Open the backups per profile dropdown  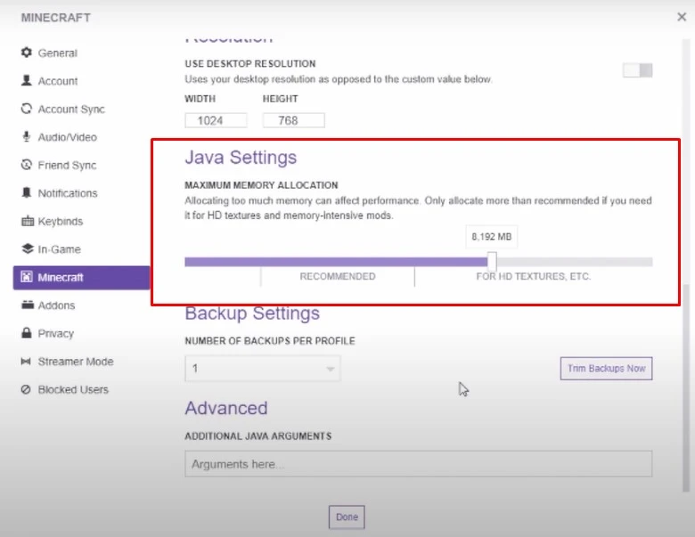(x=263, y=368)
